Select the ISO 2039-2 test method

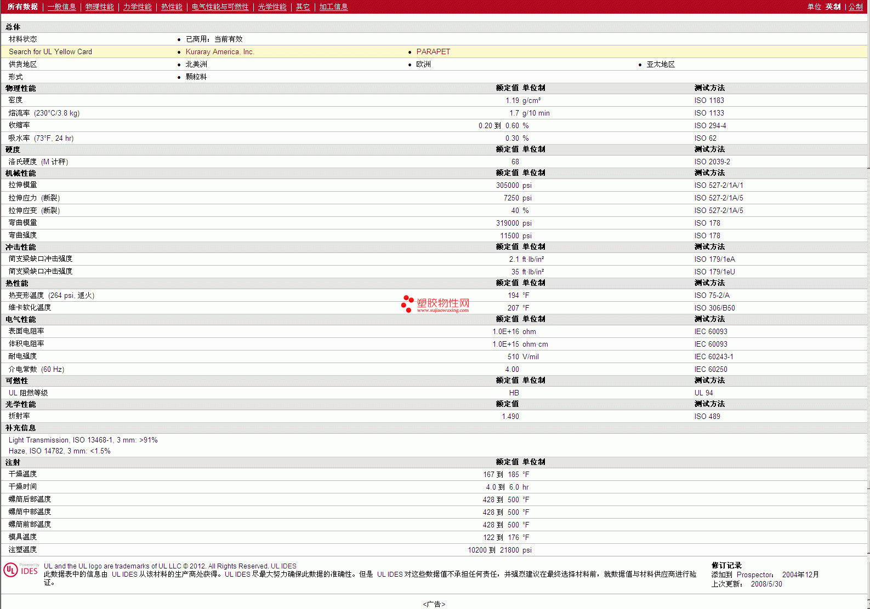(712, 162)
